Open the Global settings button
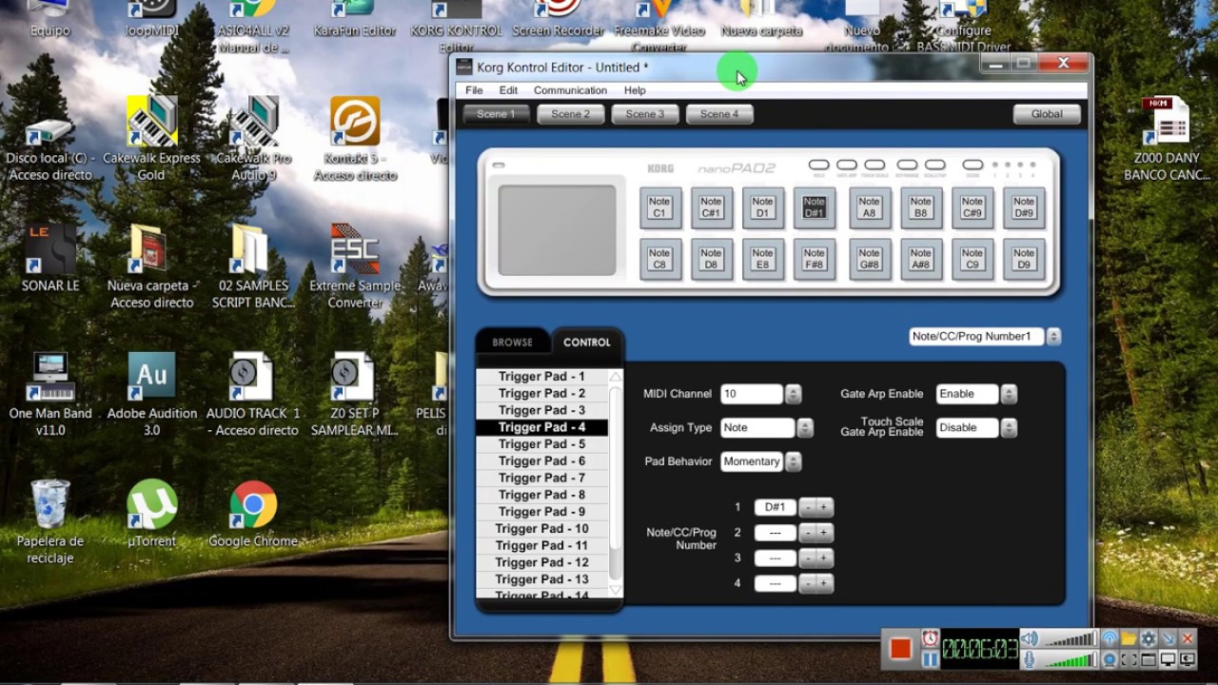1218x685 pixels. pyautogui.click(x=1047, y=114)
